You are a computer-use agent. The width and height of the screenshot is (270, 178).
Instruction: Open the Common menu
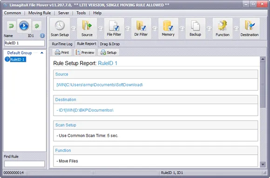tap(13, 13)
